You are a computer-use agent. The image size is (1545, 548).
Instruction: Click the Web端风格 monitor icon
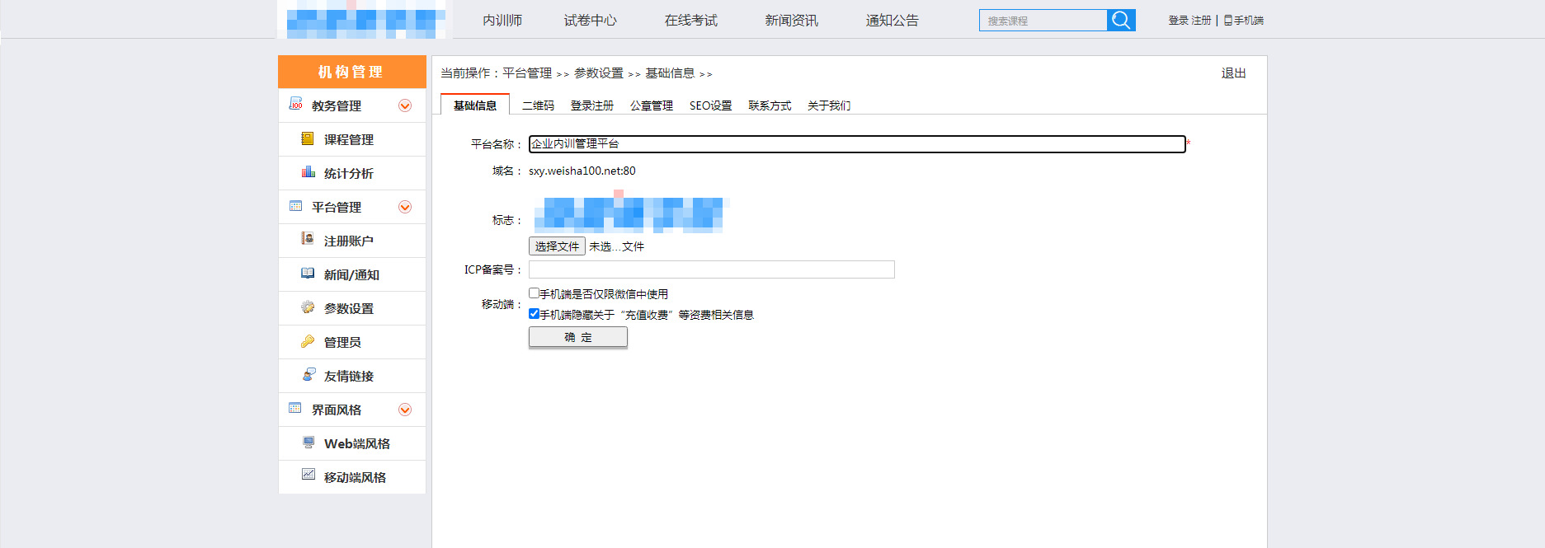click(x=309, y=443)
